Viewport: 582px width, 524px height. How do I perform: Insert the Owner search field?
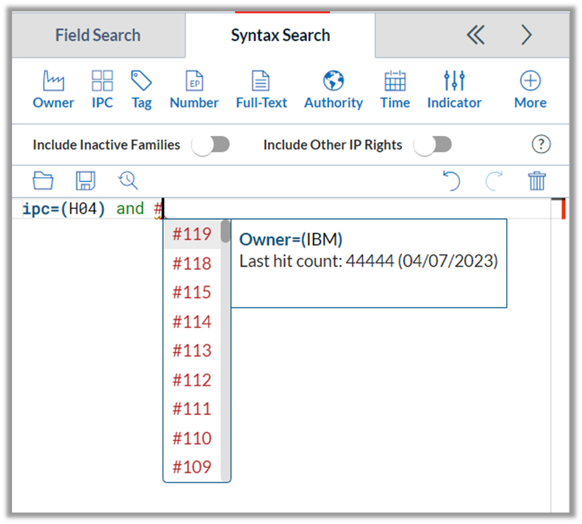[x=53, y=90]
